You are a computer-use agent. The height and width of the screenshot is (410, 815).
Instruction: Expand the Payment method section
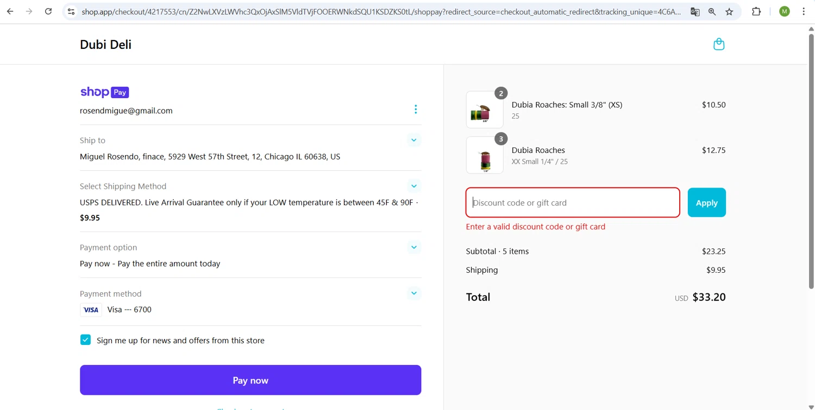coord(413,293)
